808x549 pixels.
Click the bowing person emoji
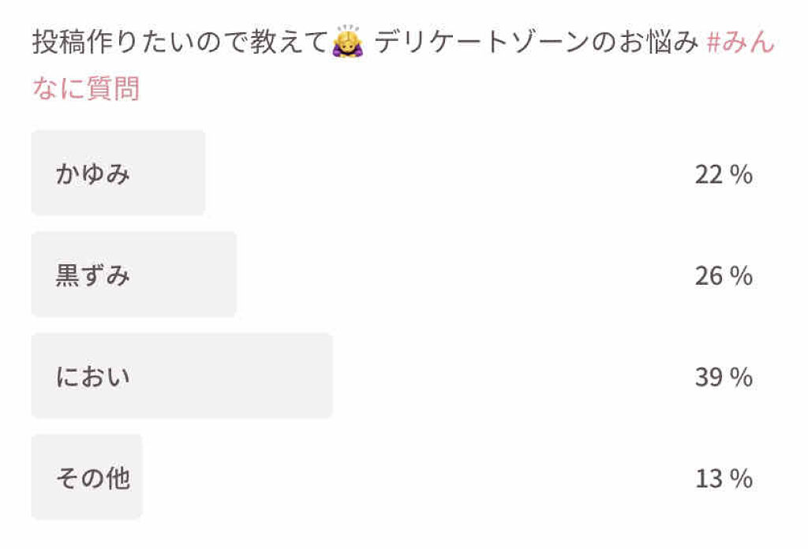pyautogui.click(x=348, y=41)
